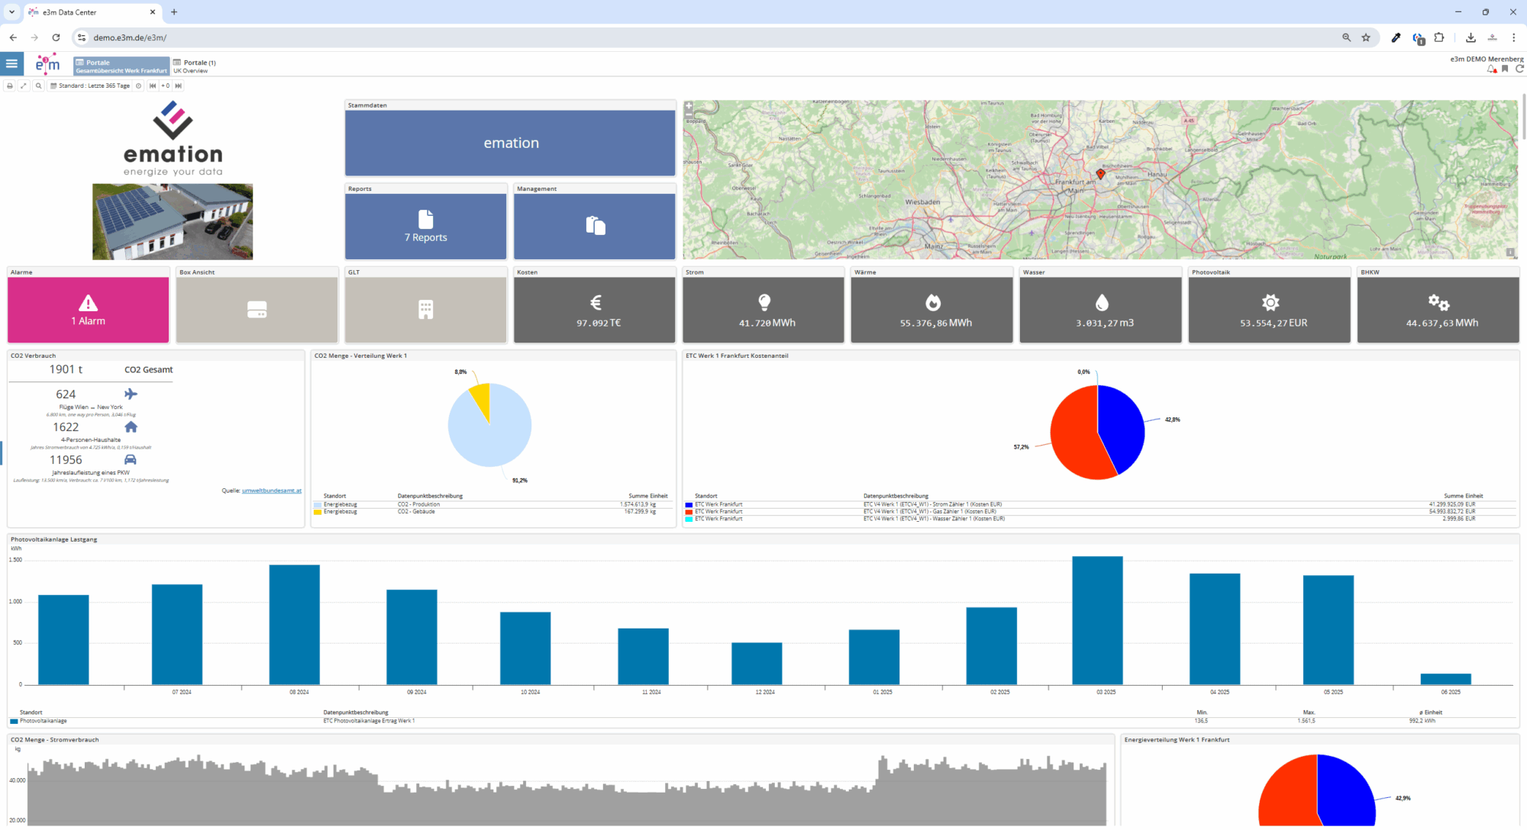The image size is (1527, 830).
Task: Click cyan legend swatch for Wasser Zähler 1
Action: coord(689,519)
